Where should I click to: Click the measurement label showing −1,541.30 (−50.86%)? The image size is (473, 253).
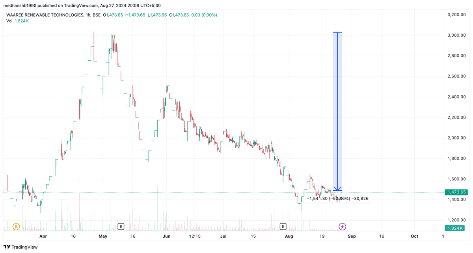tap(337, 198)
